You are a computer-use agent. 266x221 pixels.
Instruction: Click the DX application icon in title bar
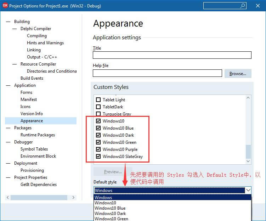point(5,6)
